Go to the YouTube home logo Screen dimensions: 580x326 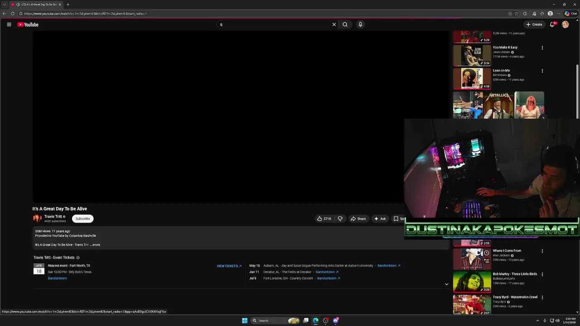[28, 24]
